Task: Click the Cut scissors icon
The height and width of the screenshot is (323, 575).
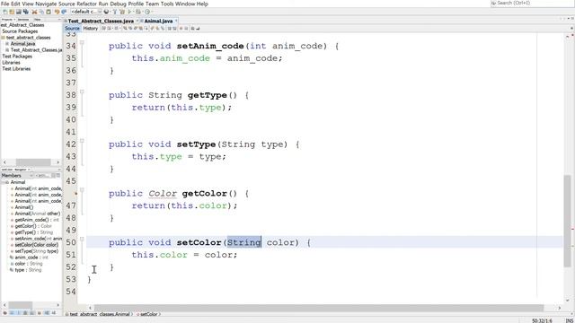Action: (x=34, y=12)
